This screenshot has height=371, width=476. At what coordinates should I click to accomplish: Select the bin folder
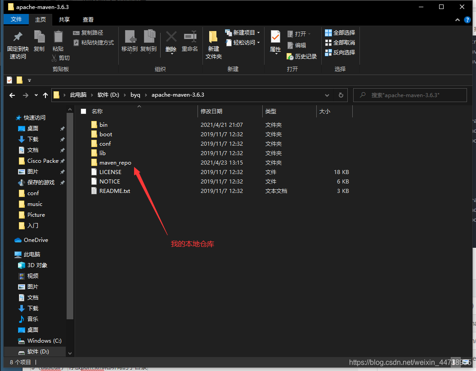(99, 125)
